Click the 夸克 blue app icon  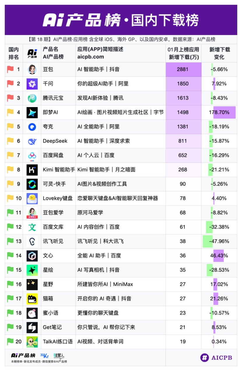(x=32, y=127)
